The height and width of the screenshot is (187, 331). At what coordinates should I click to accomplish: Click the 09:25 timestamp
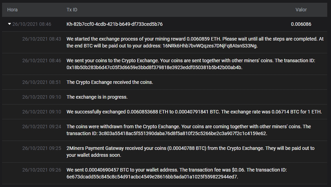[x=42, y=148]
